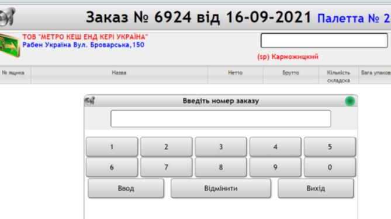Click the Вихід exit button
Viewport: 391px width, 219px height.
point(316,188)
